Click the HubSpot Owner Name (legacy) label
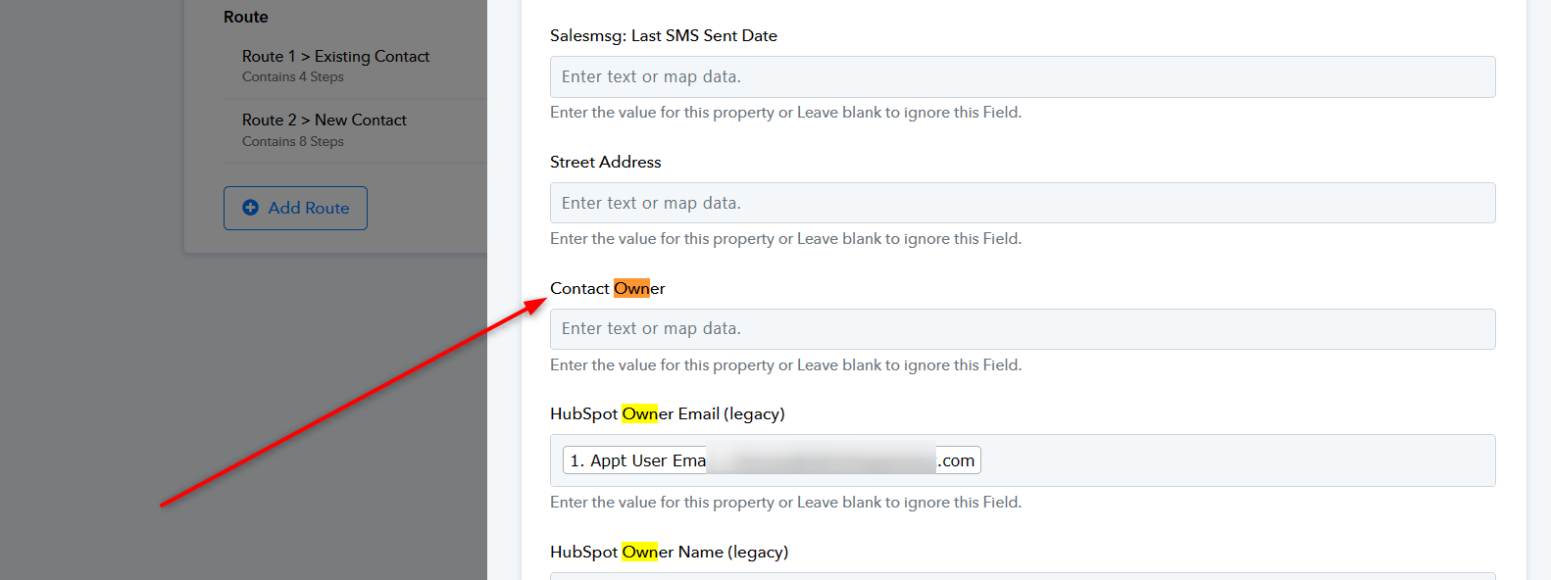 pyautogui.click(x=670, y=552)
